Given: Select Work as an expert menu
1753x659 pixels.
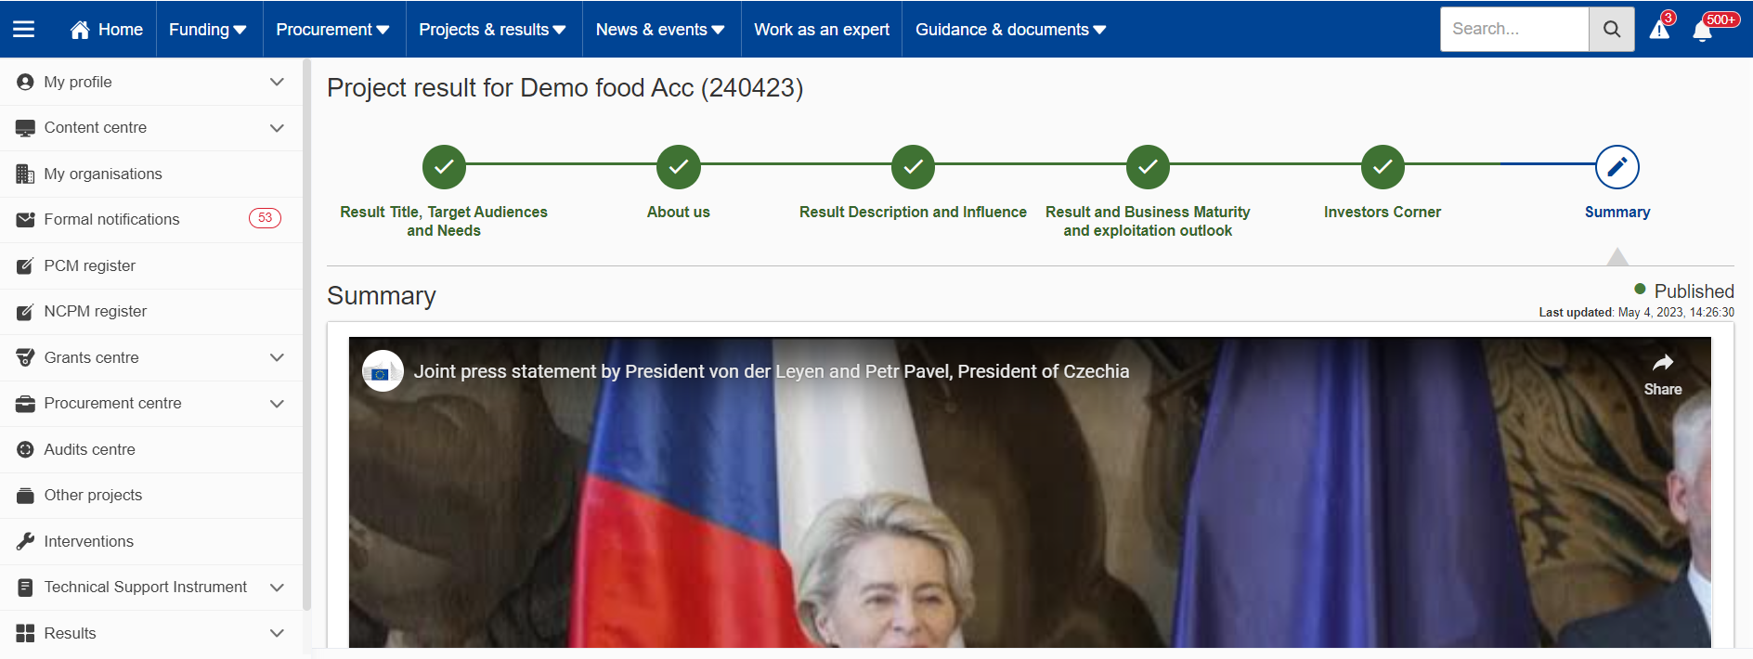Looking at the screenshot, I should coord(822,30).
